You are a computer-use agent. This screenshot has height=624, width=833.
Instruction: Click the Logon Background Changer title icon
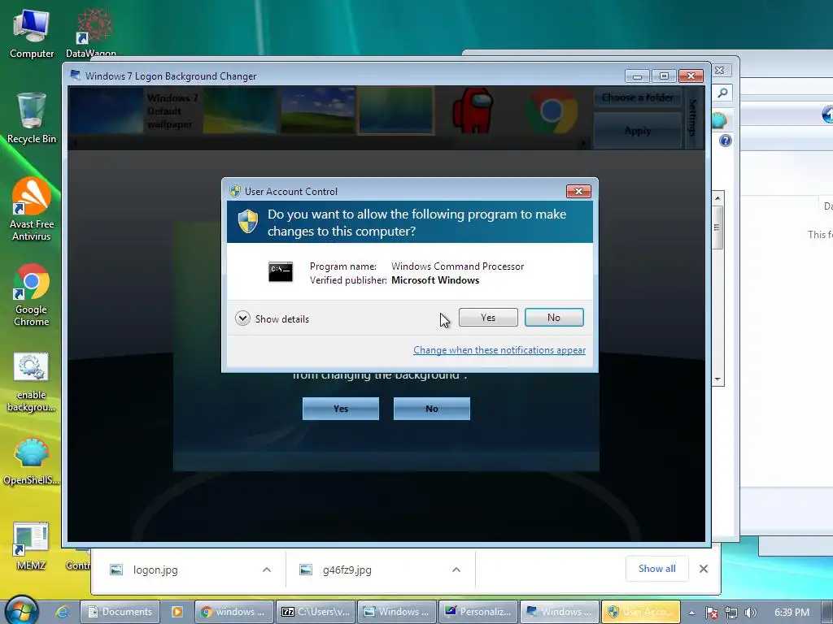point(76,76)
